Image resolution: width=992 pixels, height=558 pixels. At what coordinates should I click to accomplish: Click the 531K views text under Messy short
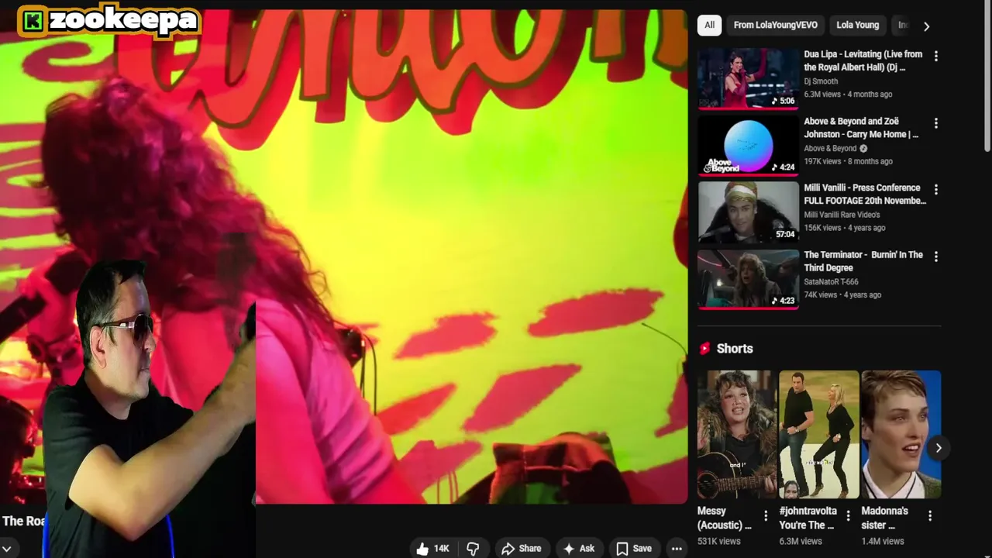[x=719, y=542]
